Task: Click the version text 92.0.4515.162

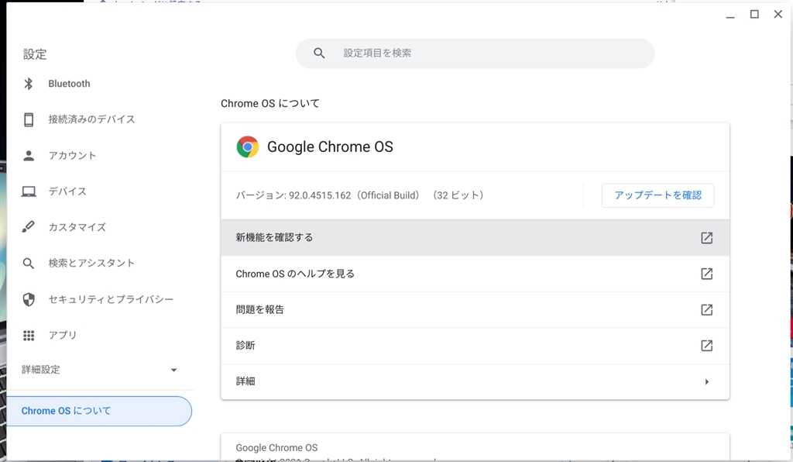Action: click(320, 196)
